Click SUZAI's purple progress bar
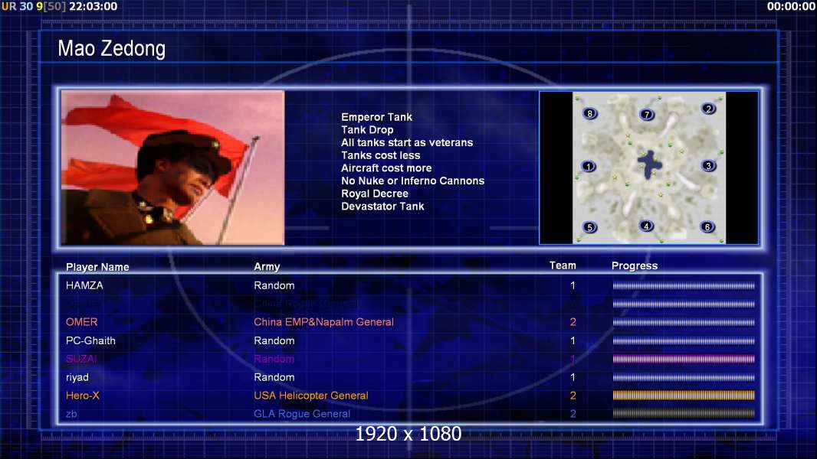The width and height of the screenshot is (817, 459). [684, 359]
